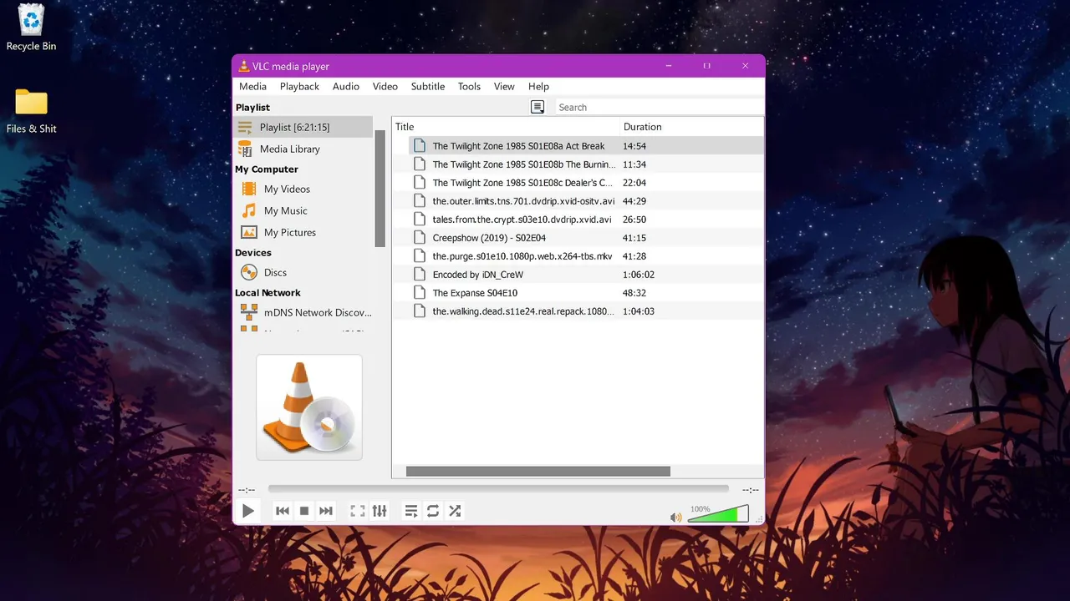Screen dimensions: 1070x601
Task: Select mDNS Network Discovery item
Action: pyautogui.click(x=303, y=312)
